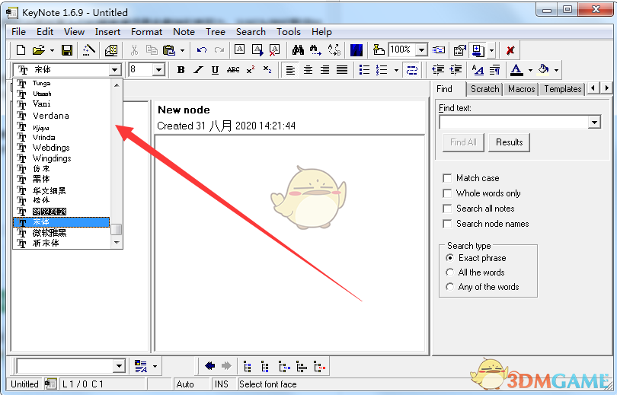The width and height of the screenshot is (617, 395).
Task: Apply Strikeout ABC formatting
Action: 233,70
